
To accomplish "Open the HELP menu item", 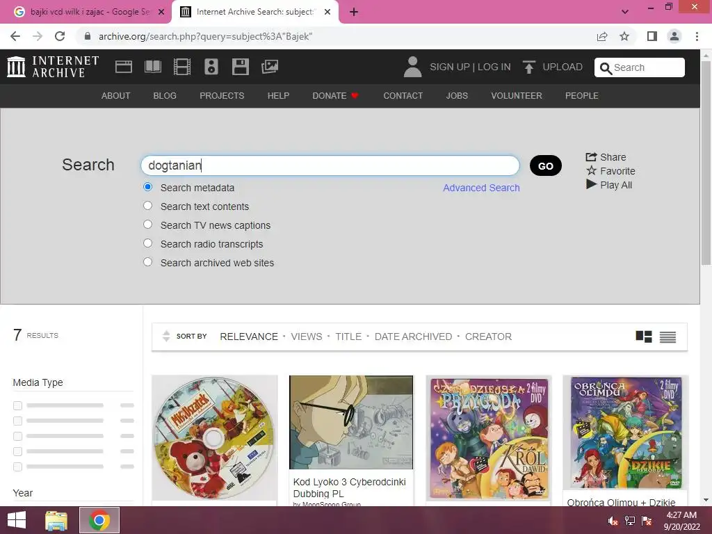I will point(278,96).
